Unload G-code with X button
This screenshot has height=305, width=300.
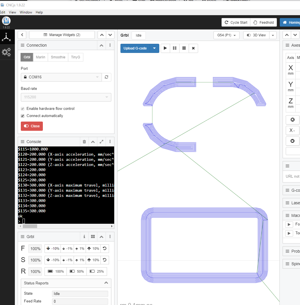pos(193,48)
